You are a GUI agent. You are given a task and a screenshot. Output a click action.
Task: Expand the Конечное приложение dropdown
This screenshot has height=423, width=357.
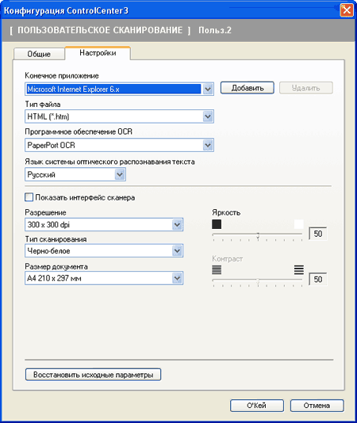pos(208,89)
